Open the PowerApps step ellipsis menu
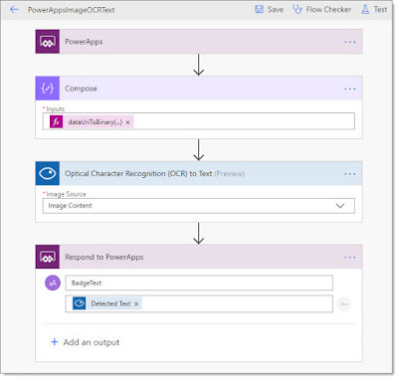The width and height of the screenshot is (398, 379). point(350,42)
